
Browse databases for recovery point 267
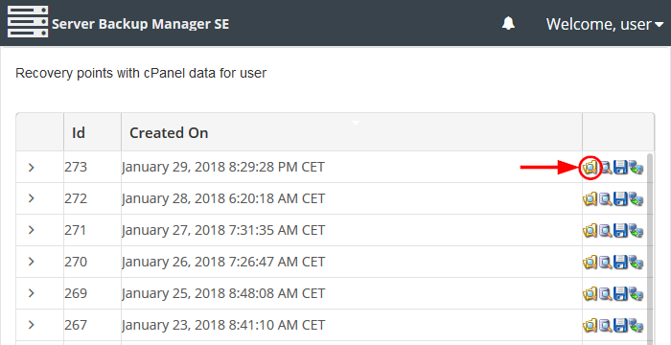tap(606, 325)
